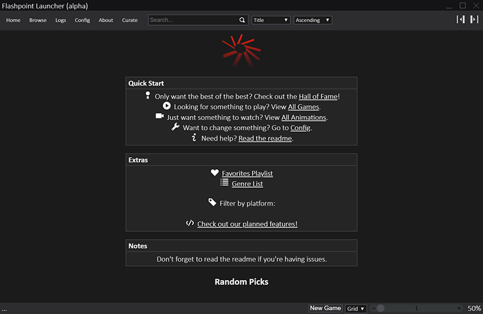
Task: Follow the Config link in Quick Start
Action: click(300, 128)
